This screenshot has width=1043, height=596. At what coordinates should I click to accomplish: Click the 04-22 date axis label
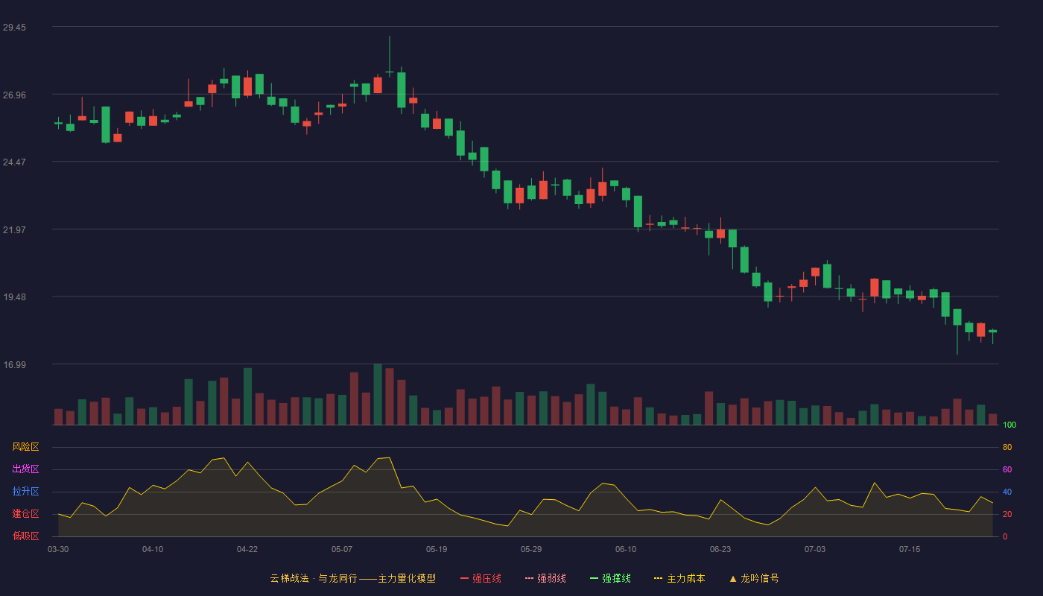click(247, 549)
